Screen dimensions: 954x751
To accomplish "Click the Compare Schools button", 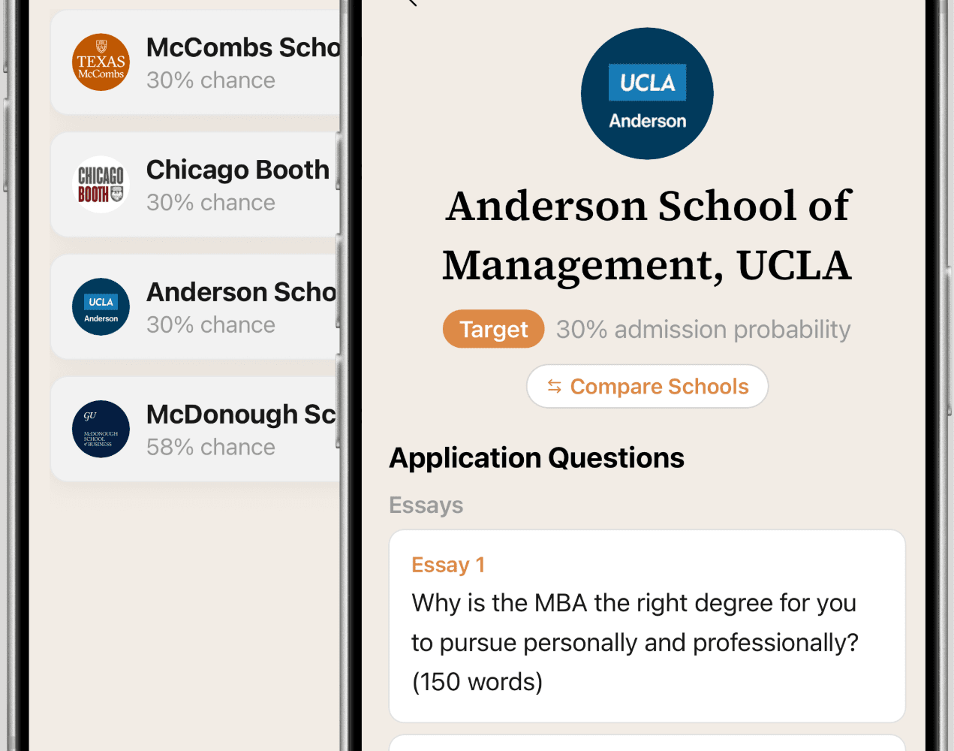I will [647, 387].
